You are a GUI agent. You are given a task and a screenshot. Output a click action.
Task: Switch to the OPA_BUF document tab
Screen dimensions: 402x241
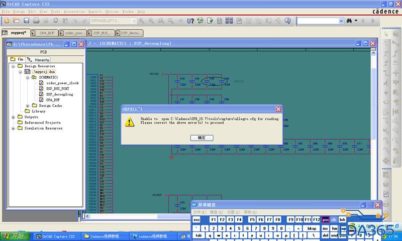pos(44,33)
